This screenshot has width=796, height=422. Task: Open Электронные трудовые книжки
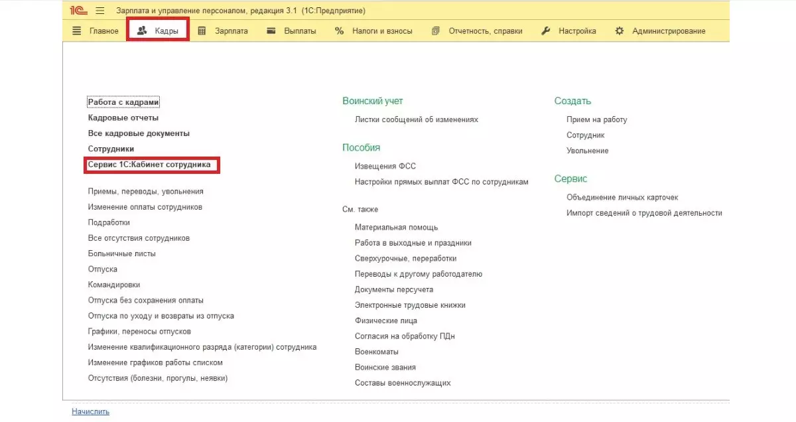[410, 305]
